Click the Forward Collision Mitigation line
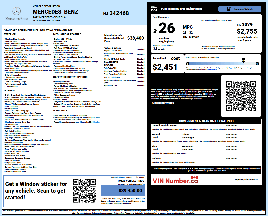The height and width of the screenshot is (216, 268). (x=65, y=86)
